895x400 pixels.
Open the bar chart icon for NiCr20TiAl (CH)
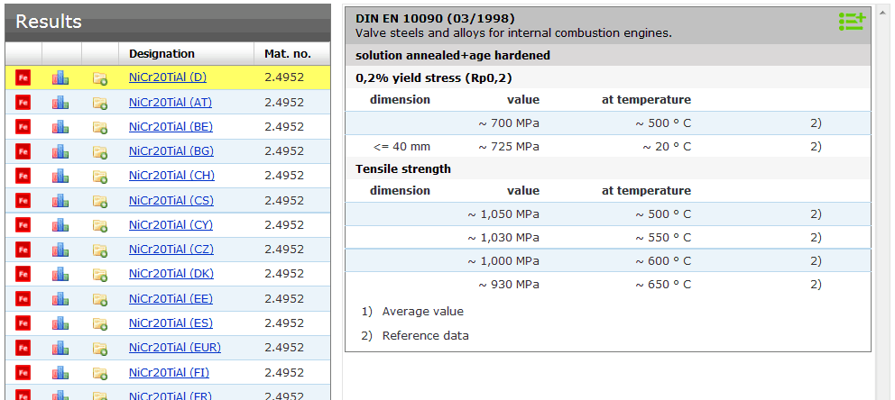click(x=60, y=176)
